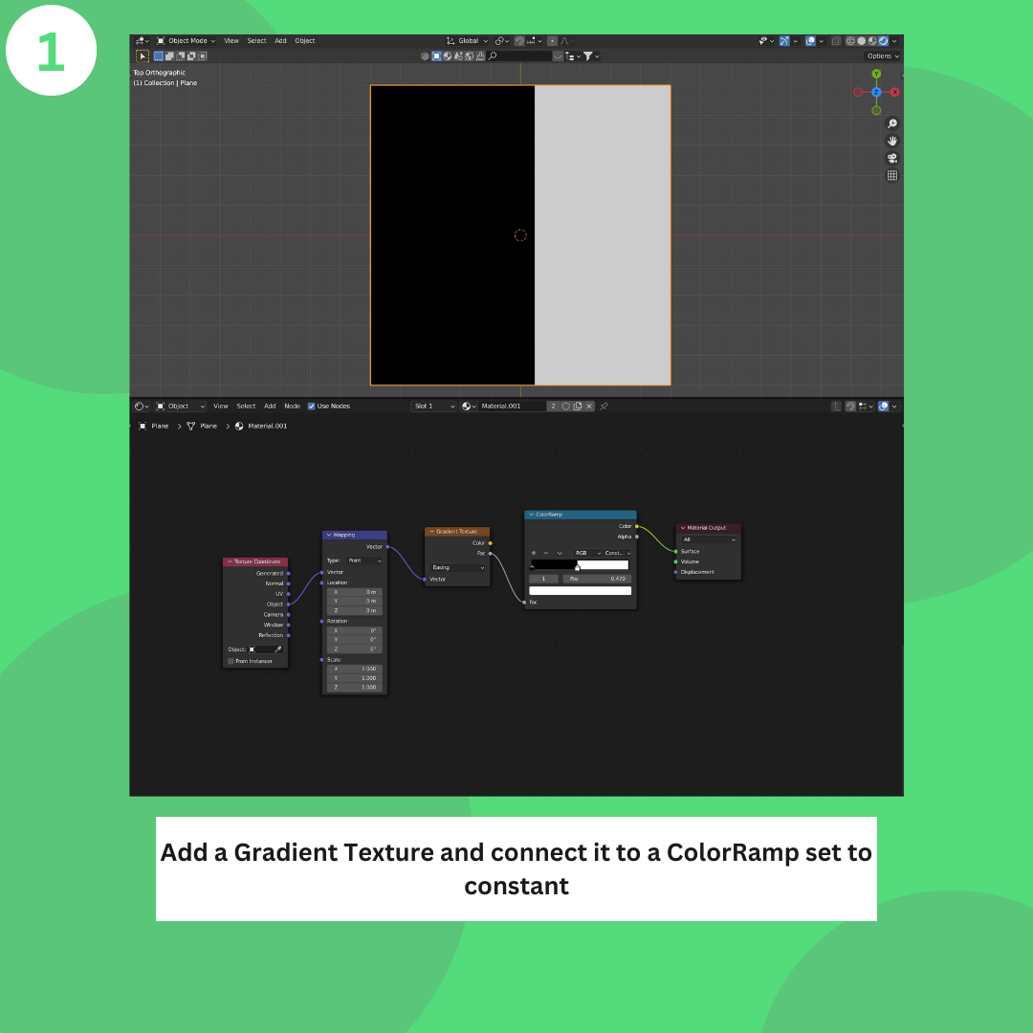The width and height of the screenshot is (1033, 1033).
Task: Select the black color stop on the ColorRamp
Action: 533,568
